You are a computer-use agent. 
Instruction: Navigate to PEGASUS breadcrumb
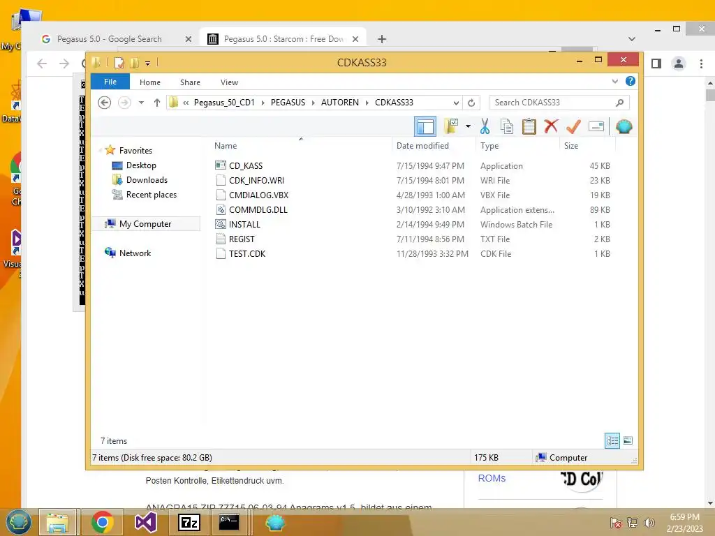point(288,103)
